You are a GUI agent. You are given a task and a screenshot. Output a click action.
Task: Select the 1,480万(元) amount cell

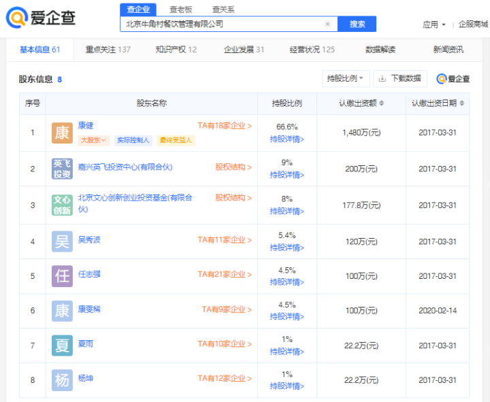coord(361,133)
